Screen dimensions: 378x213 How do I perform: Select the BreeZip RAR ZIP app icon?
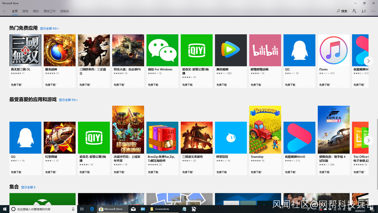coord(162,138)
